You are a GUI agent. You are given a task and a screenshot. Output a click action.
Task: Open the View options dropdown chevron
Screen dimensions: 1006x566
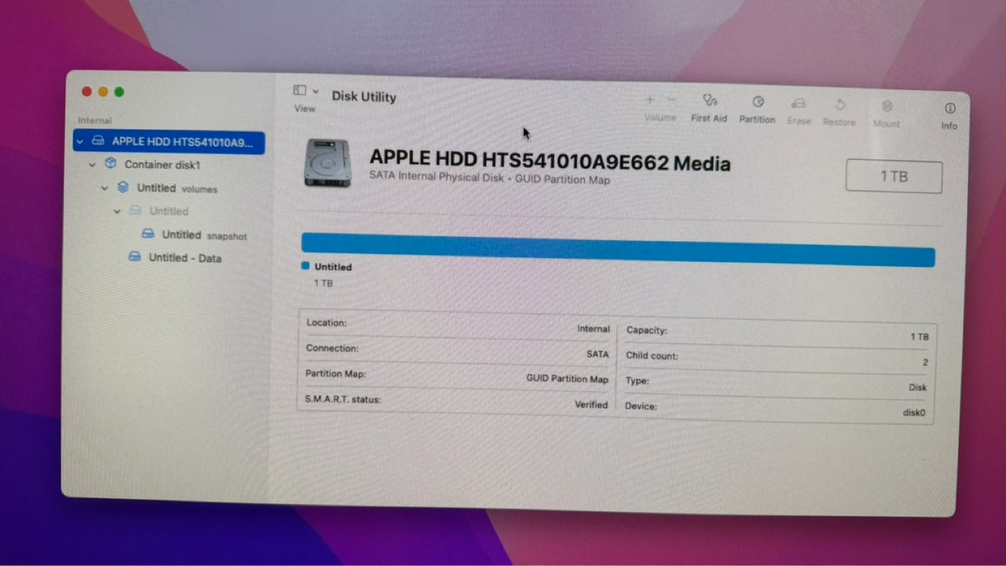[x=316, y=91]
